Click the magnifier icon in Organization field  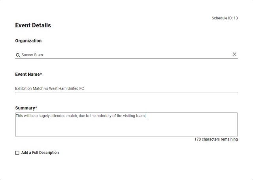(18, 55)
